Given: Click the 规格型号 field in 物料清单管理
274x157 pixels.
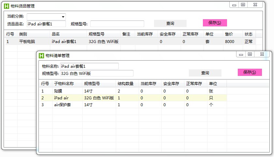Looking at the screenshot, I should [x=97, y=73].
